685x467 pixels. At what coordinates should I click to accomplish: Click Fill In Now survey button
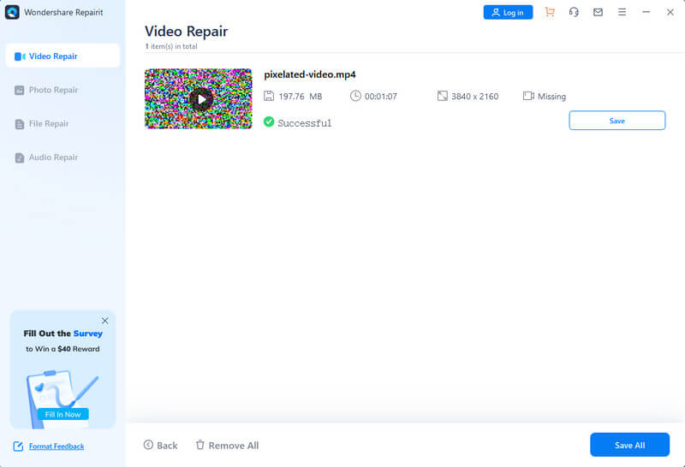click(x=63, y=414)
